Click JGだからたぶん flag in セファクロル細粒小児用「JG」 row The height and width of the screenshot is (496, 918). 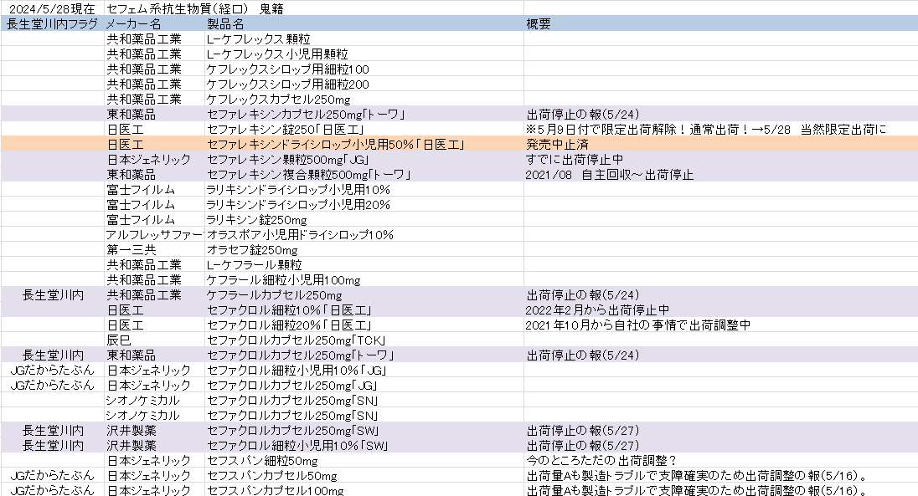(52, 371)
